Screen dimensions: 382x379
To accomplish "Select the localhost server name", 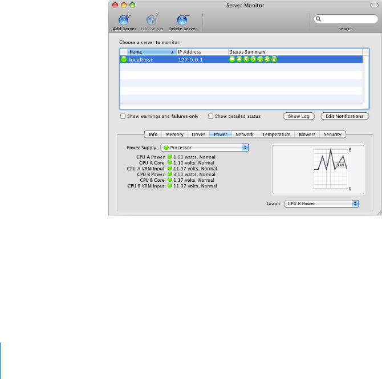I will pyautogui.click(x=141, y=60).
